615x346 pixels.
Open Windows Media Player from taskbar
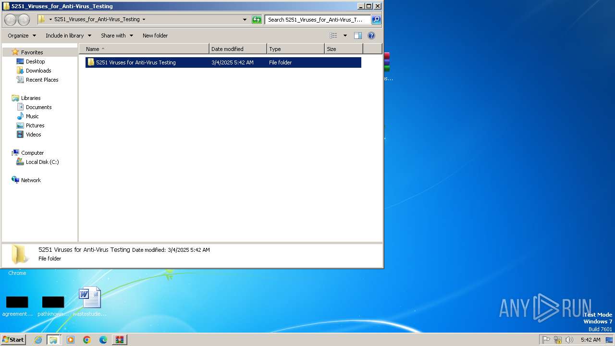coord(71,340)
